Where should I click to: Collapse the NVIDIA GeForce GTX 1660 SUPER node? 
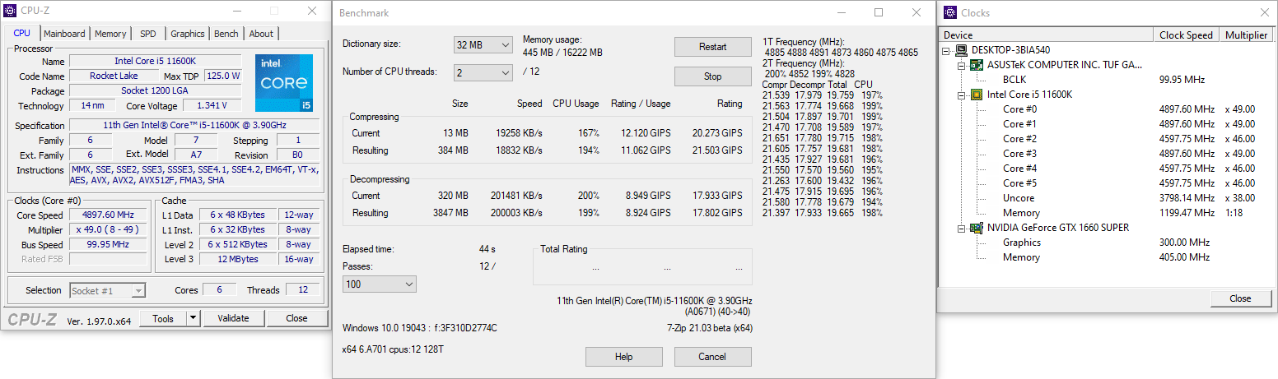pyautogui.click(x=962, y=228)
